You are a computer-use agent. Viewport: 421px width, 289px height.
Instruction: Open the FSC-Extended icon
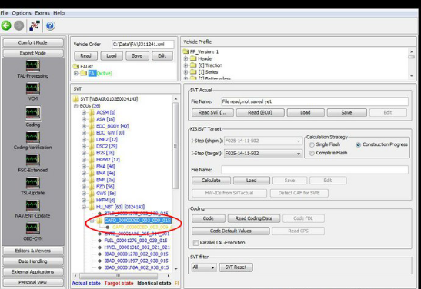pos(33,161)
